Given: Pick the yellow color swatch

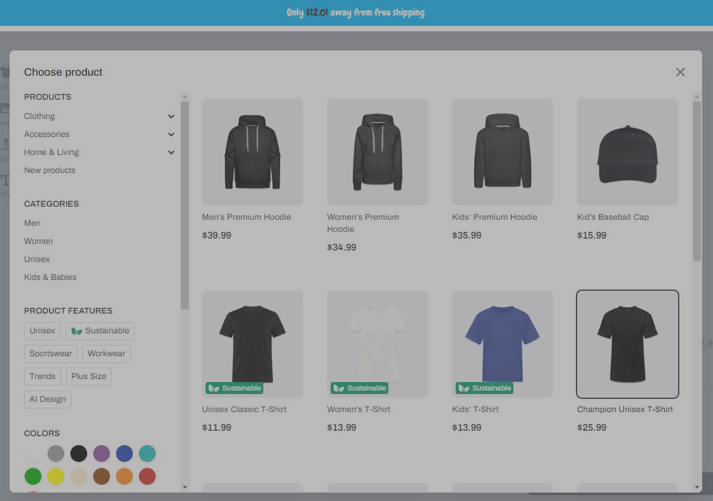Looking at the screenshot, I should (x=56, y=476).
